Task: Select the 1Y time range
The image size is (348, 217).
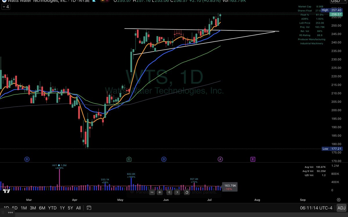Action: tap(62, 208)
